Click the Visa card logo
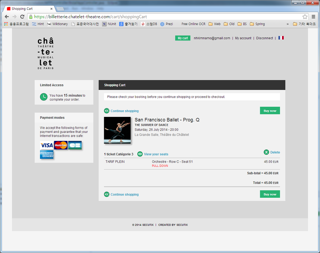Viewport: 320px width, 253px height. (47, 145)
